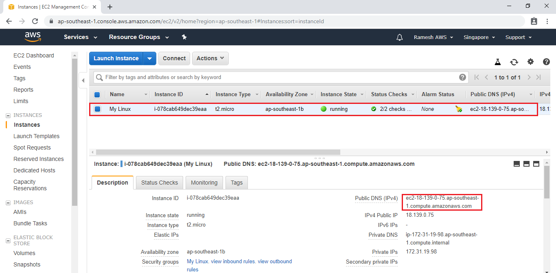Click the pin shortcuts icon in AWS navbar
This screenshot has height=273, width=556.
(x=184, y=37)
